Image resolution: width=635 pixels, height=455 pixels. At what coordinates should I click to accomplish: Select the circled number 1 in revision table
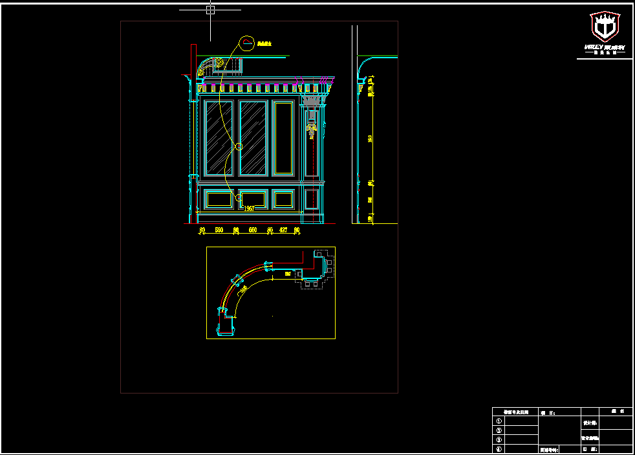pos(499,421)
